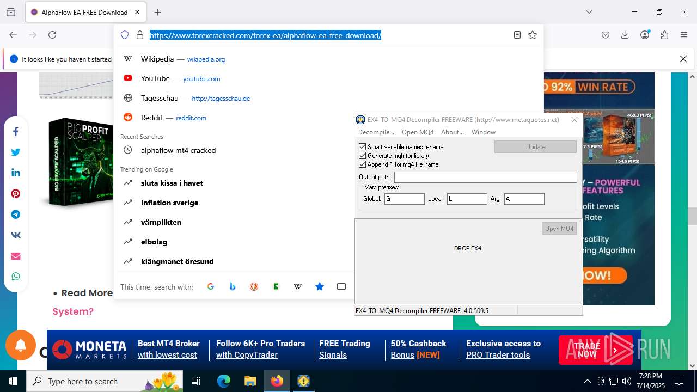Select the YouTube suggestion
This screenshot has height=392, width=697.
click(328, 78)
